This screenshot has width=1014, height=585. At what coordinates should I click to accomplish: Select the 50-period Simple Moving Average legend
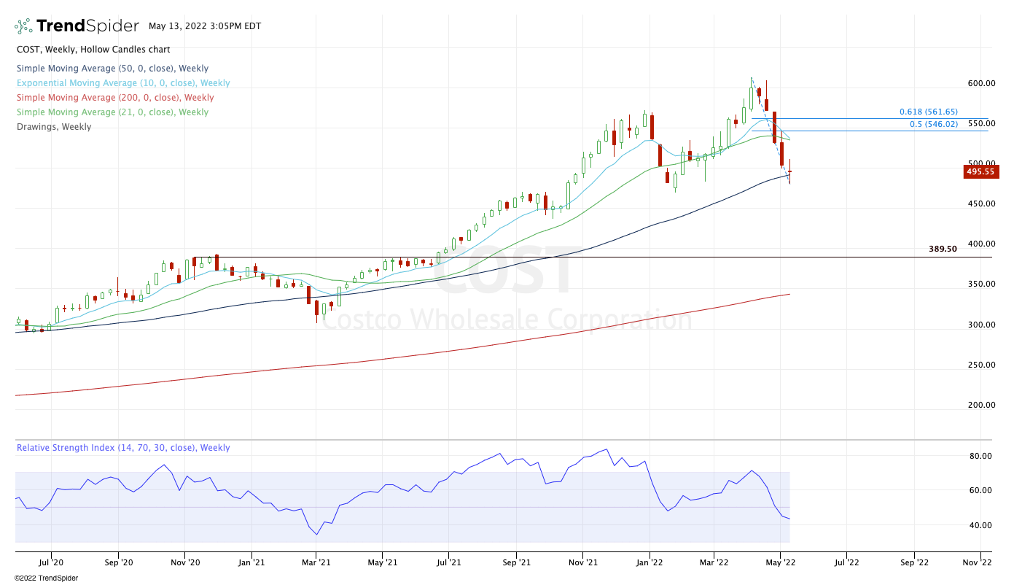point(113,69)
